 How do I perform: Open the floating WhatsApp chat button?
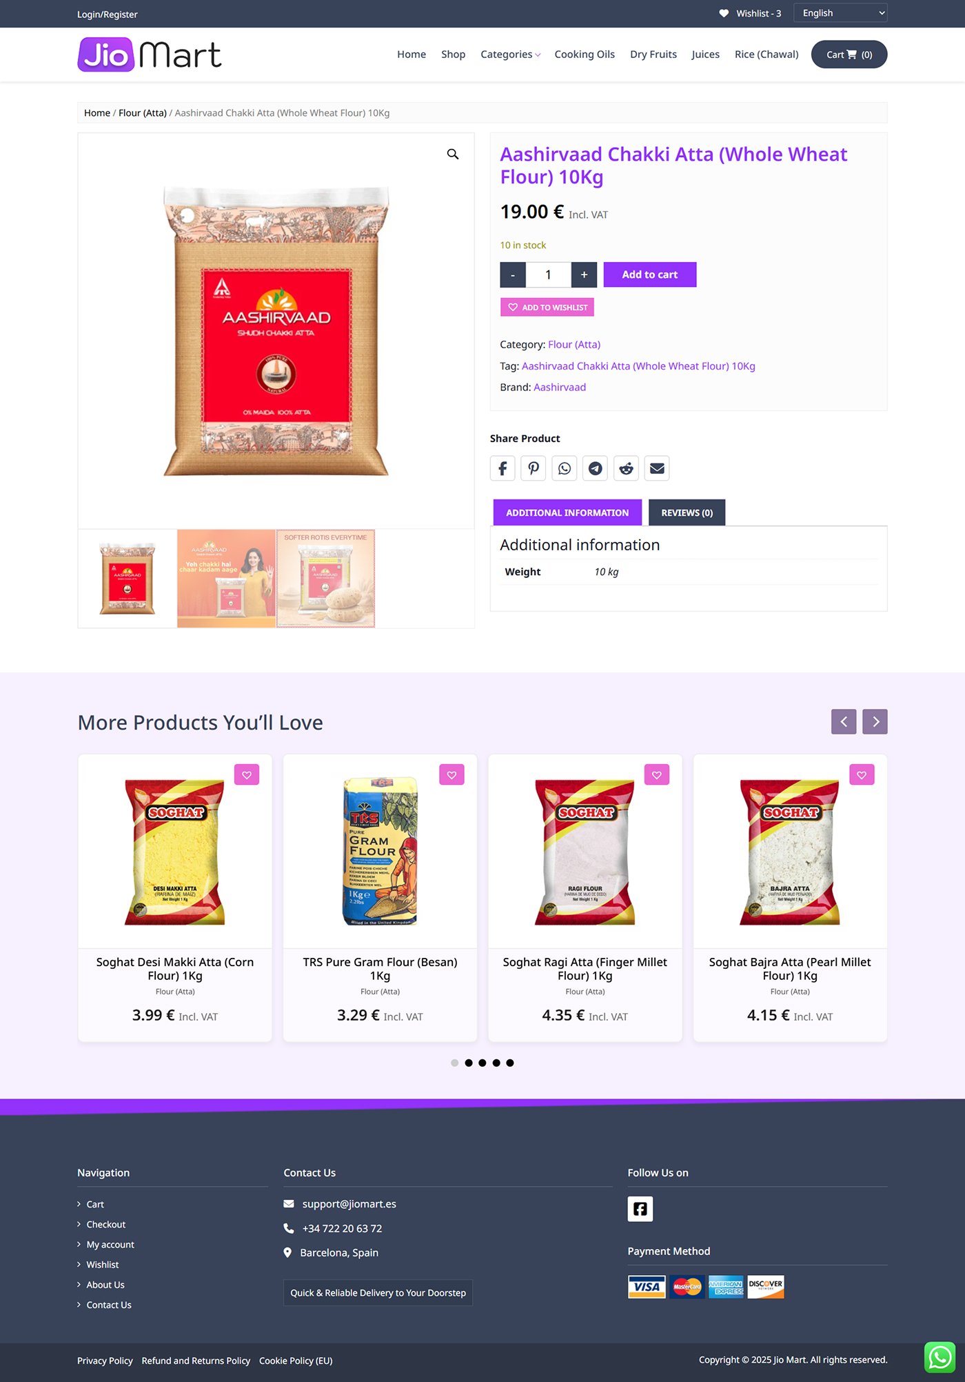[x=940, y=1357]
